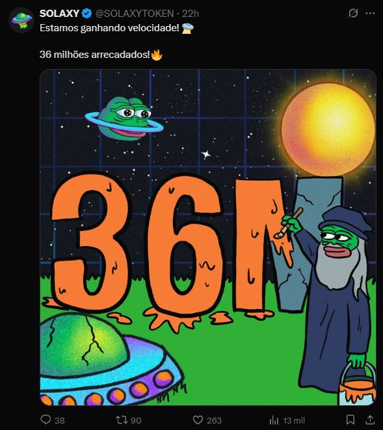Click the '36 milhões arrecadados!' text

pos(95,55)
